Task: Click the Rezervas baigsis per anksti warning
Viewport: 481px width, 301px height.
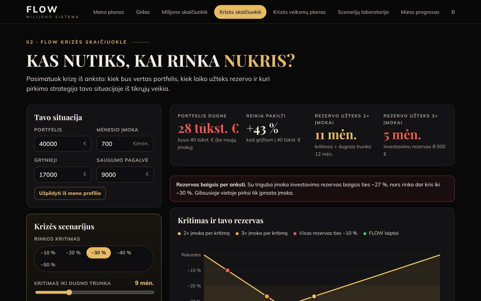Action: coord(312,189)
